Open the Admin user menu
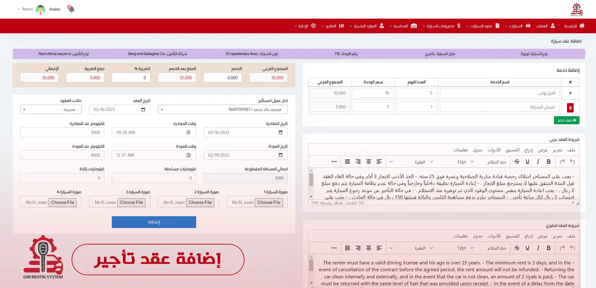The height and width of the screenshot is (288, 596). pos(26,9)
